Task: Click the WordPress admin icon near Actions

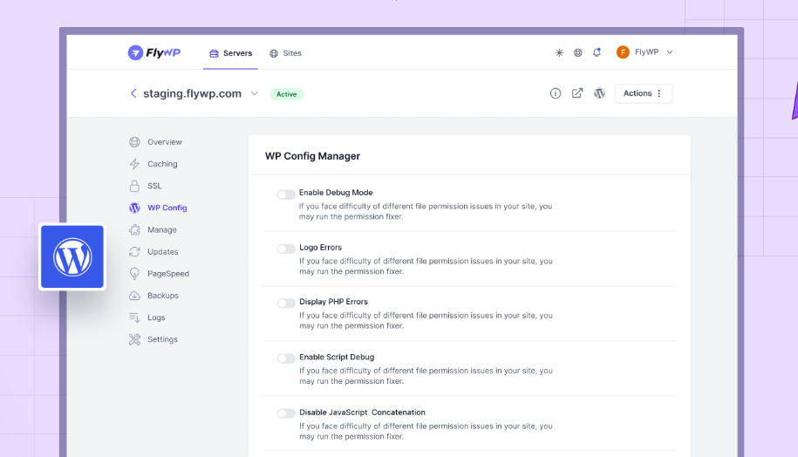Action: point(599,93)
